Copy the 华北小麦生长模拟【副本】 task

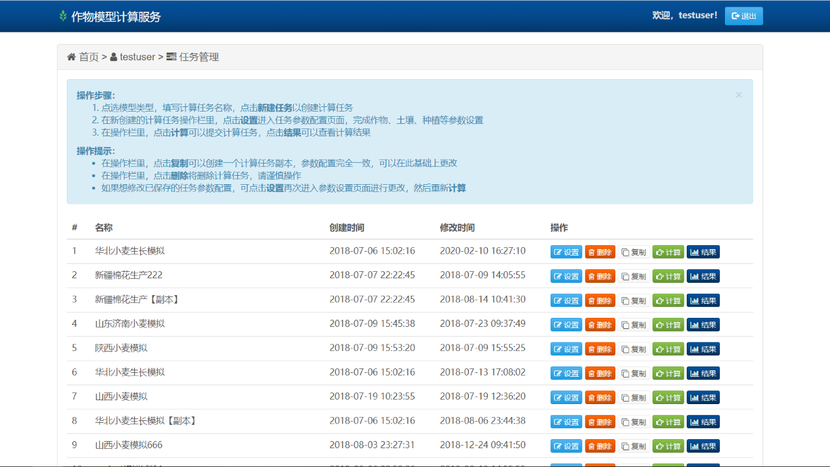pos(634,422)
